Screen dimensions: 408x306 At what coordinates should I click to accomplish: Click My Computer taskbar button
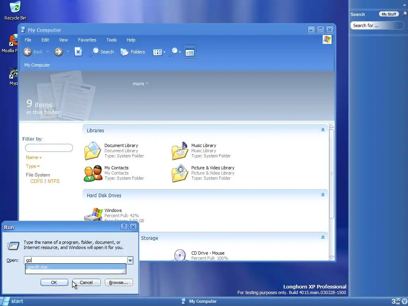click(x=199, y=301)
